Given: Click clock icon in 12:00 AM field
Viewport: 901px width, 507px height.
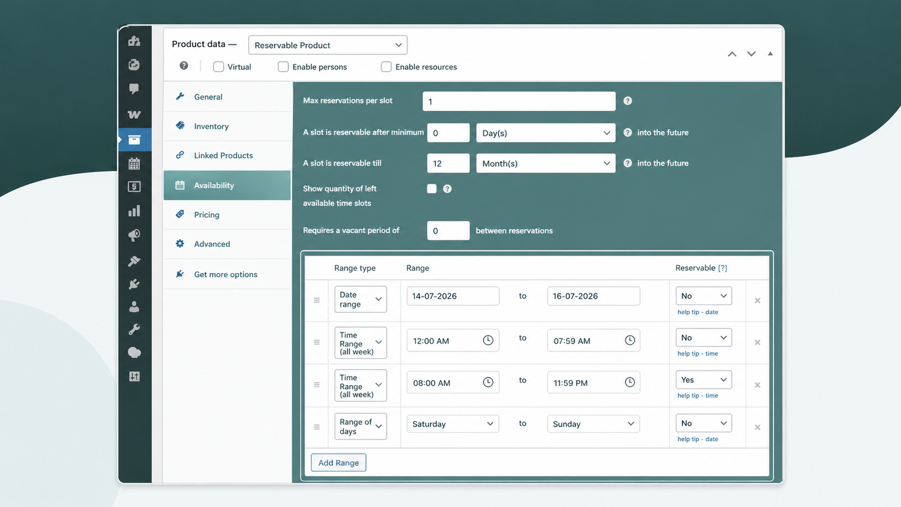Looking at the screenshot, I should tap(488, 340).
